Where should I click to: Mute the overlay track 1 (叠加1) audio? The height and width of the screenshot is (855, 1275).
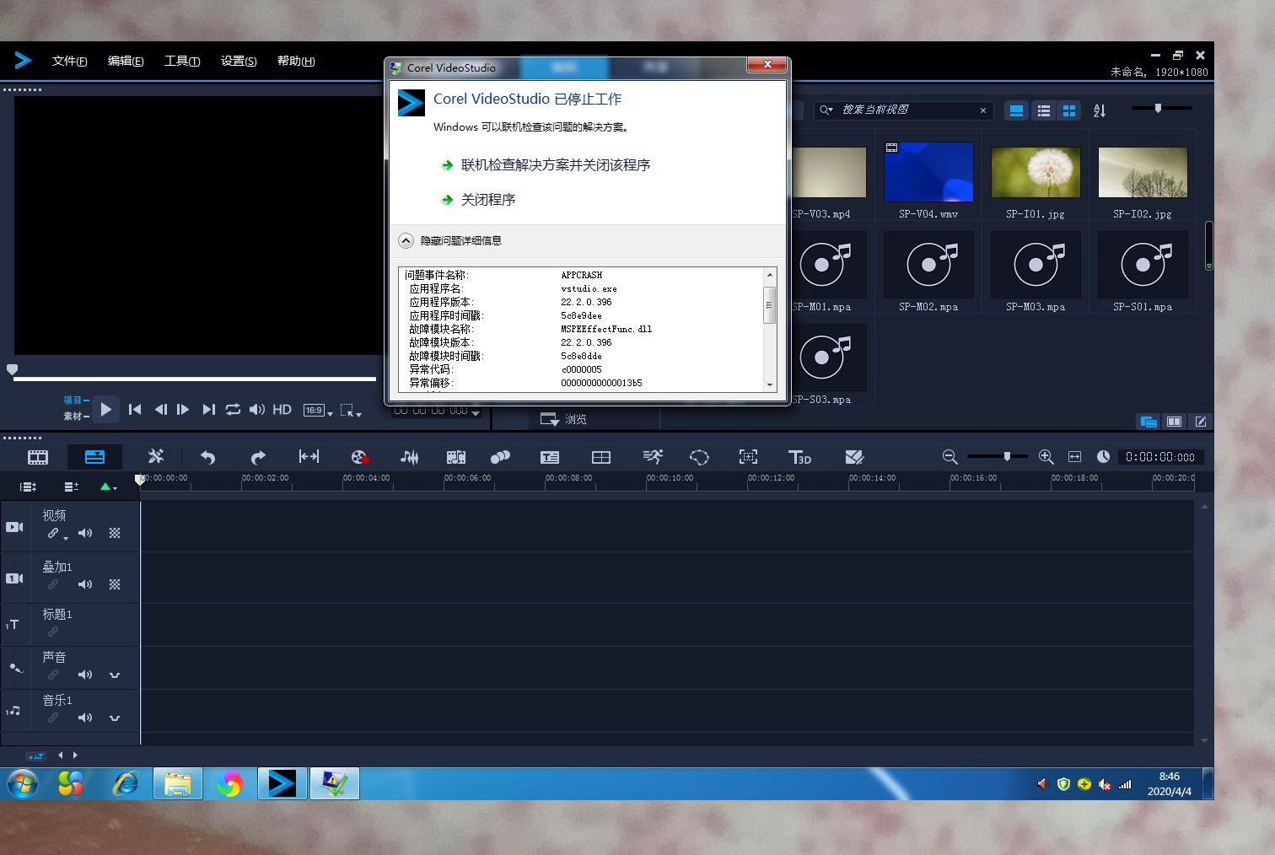(85, 584)
